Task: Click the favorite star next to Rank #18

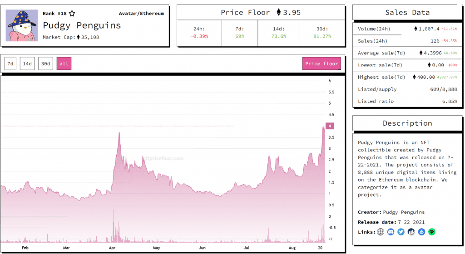Action: [72, 13]
